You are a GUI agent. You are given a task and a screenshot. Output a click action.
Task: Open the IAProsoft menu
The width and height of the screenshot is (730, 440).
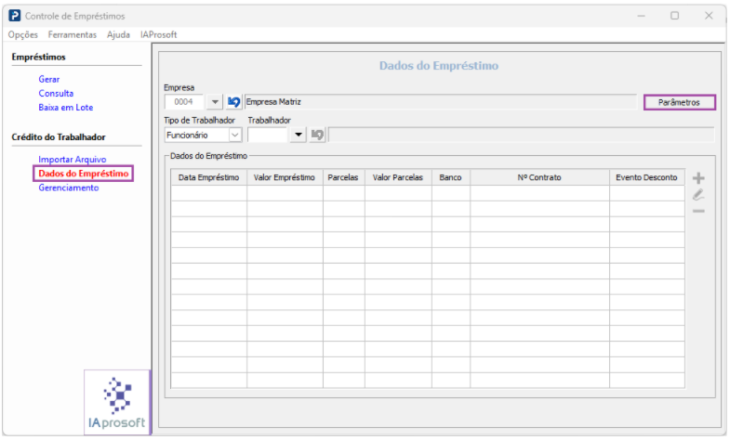(159, 35)
